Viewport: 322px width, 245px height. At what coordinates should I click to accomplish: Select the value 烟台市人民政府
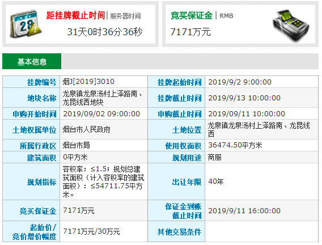pos(87,129)
